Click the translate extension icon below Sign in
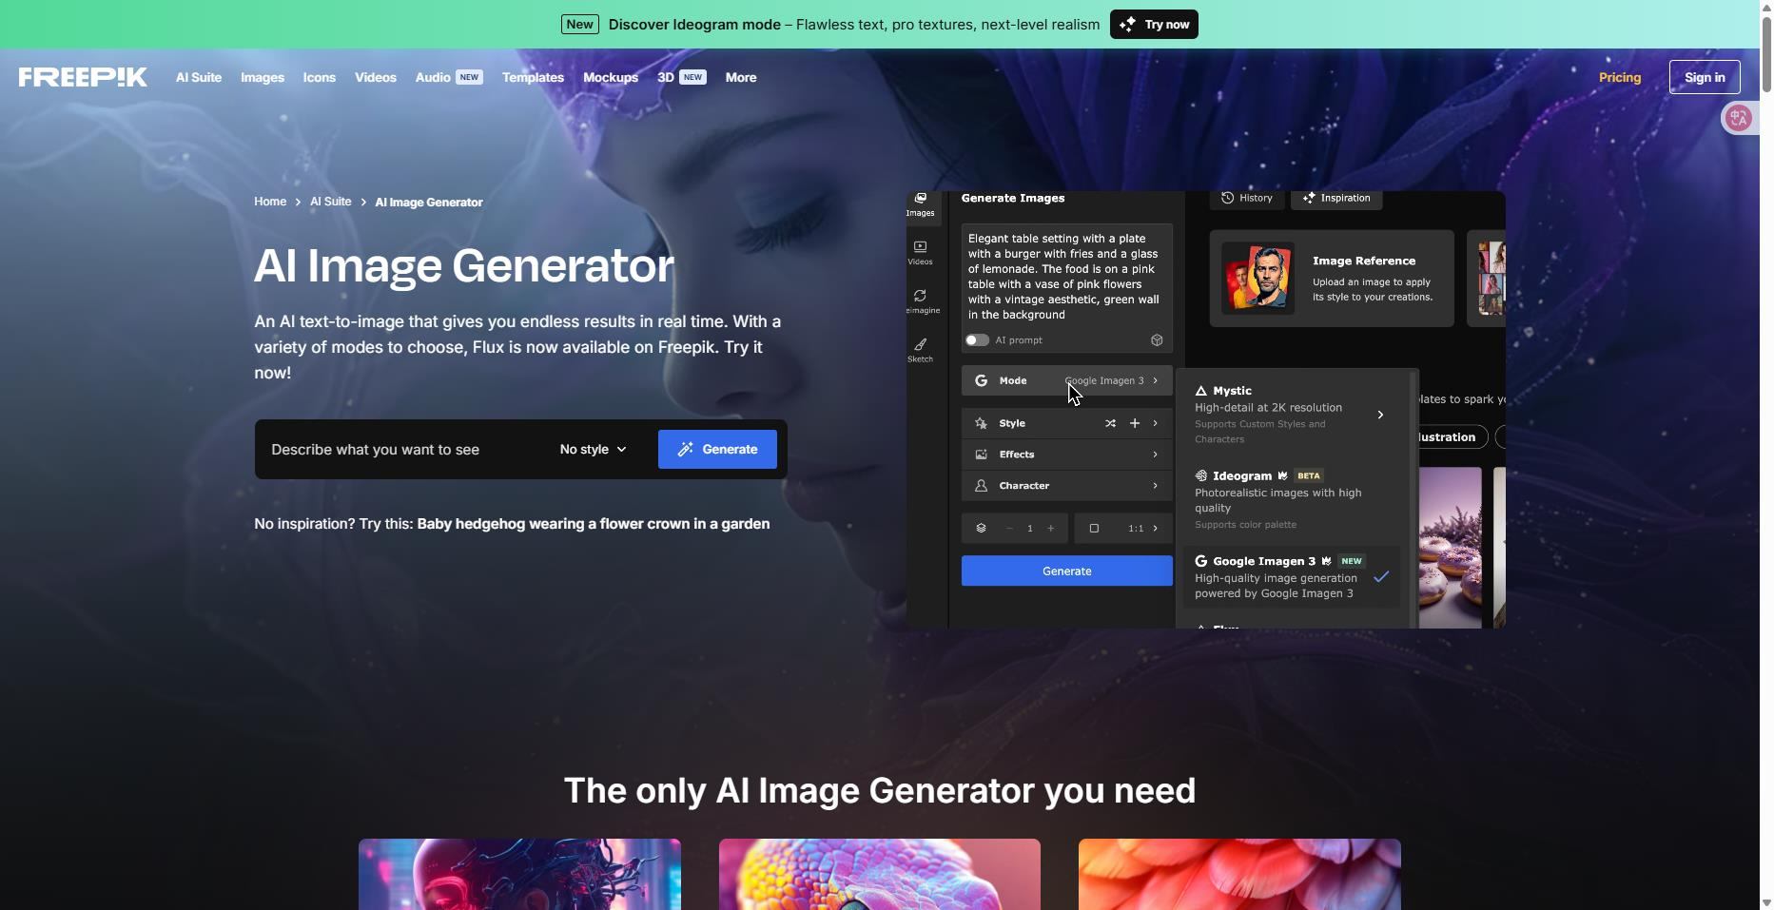1774x910 pixels. pyautogui.click(x=1739, y=118)
